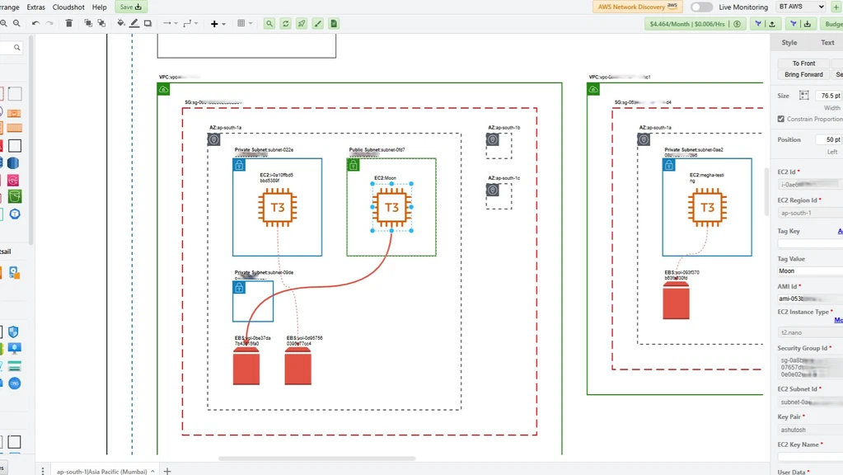
Task: Delete selected shape with trash icon
Action: pyautogui.click(x=69, y=23)
